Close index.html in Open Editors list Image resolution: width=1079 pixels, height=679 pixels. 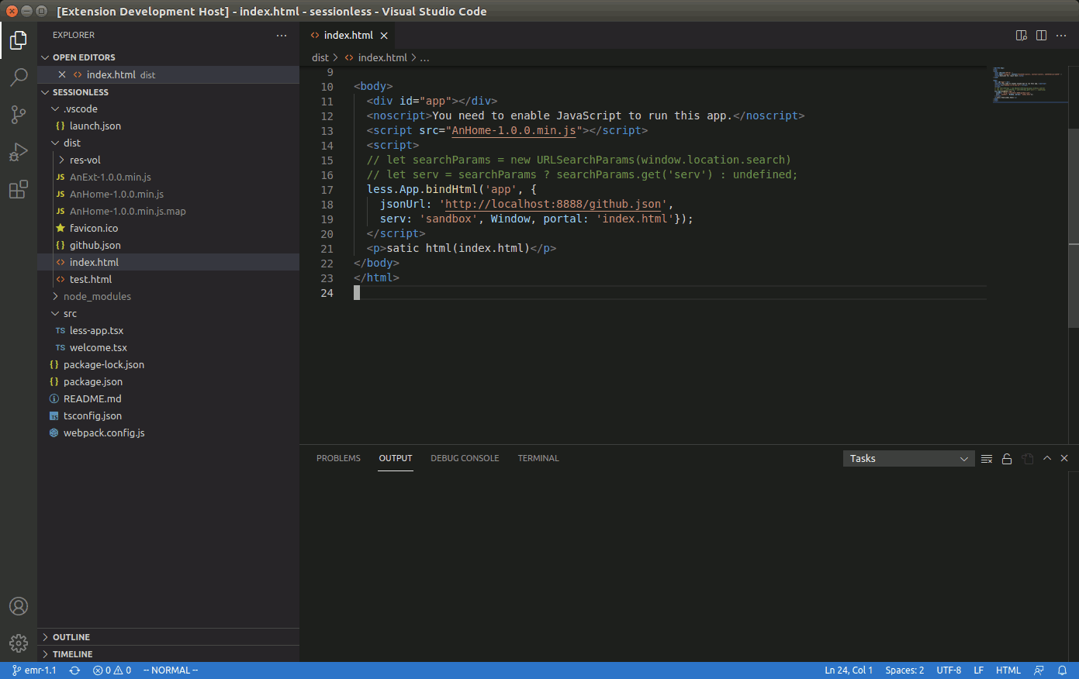[62, 74]
